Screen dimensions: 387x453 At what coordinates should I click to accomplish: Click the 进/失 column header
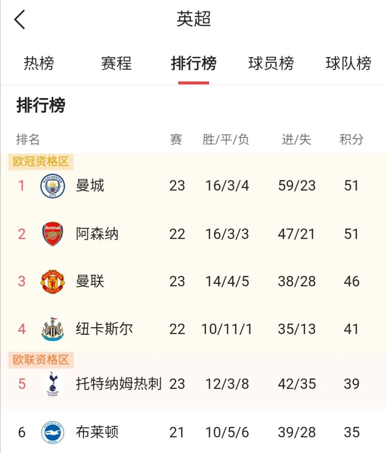tap(296, 139)
